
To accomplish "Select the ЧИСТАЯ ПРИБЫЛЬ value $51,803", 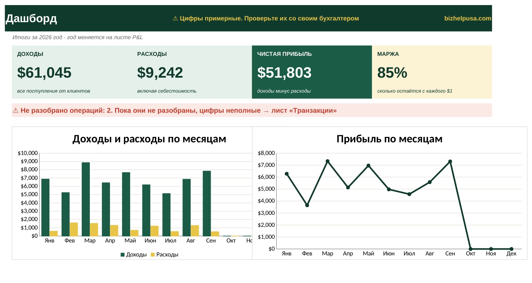I will (284, 73).
